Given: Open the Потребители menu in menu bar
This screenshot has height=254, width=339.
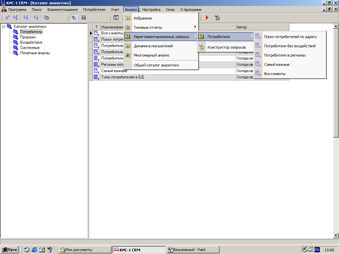Looking at the screenshot, I should click(x=94, y=10).
